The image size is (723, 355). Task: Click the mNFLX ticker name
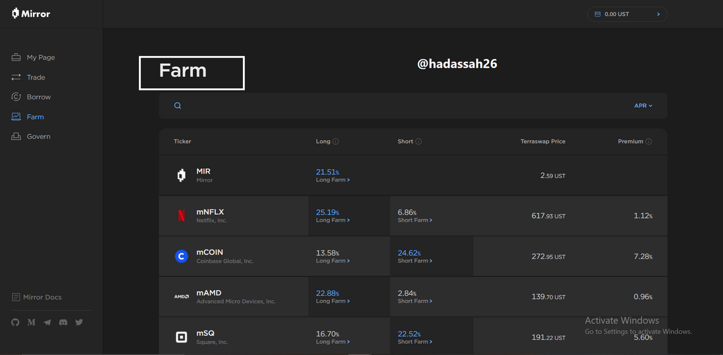tap(210, 212)
